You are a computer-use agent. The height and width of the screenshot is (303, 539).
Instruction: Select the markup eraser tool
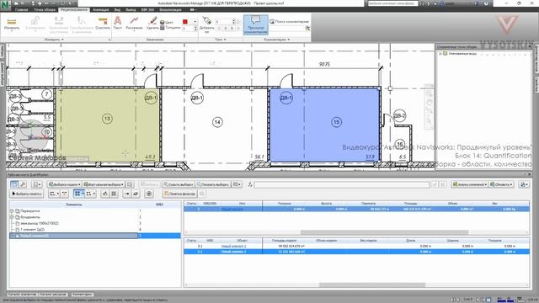tap(136, 194)
